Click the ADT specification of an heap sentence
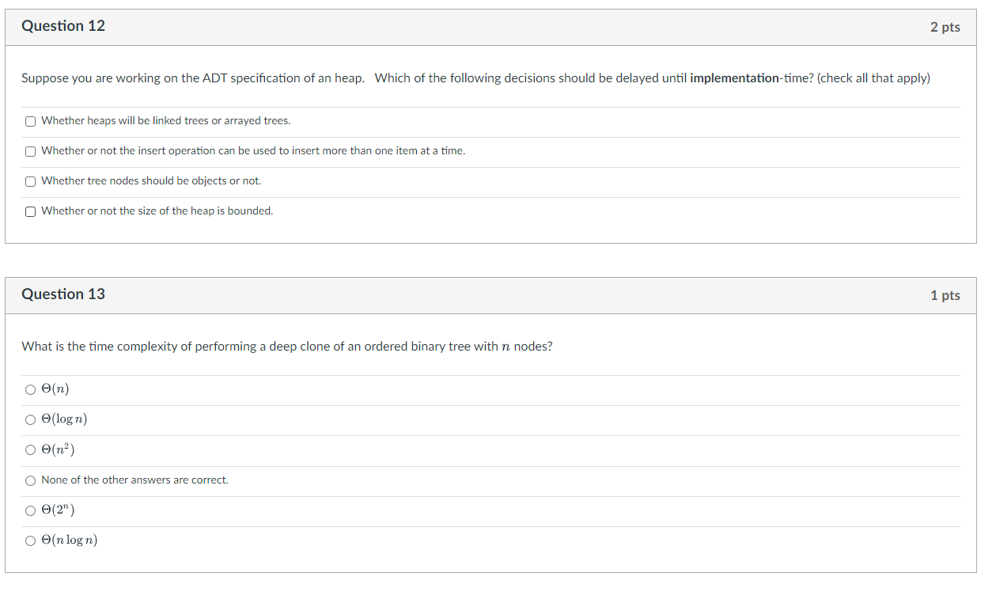This screenshot has height=607, width=996. click(x=193, y=78)
